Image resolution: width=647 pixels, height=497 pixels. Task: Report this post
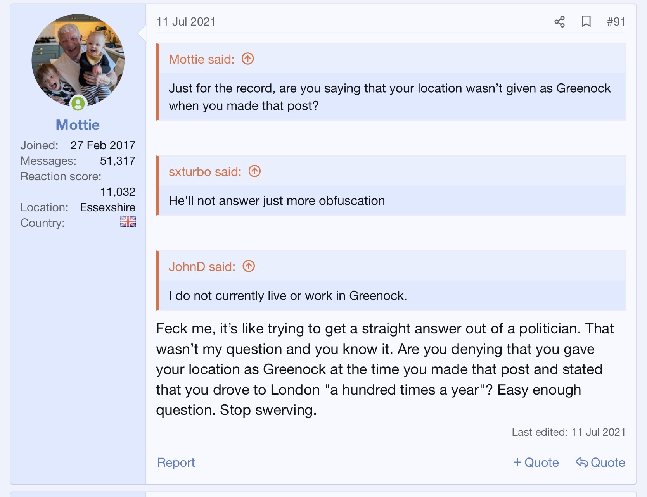pos(176,462)
